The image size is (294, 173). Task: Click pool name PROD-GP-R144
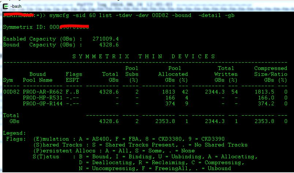click(x=43, y=103)
